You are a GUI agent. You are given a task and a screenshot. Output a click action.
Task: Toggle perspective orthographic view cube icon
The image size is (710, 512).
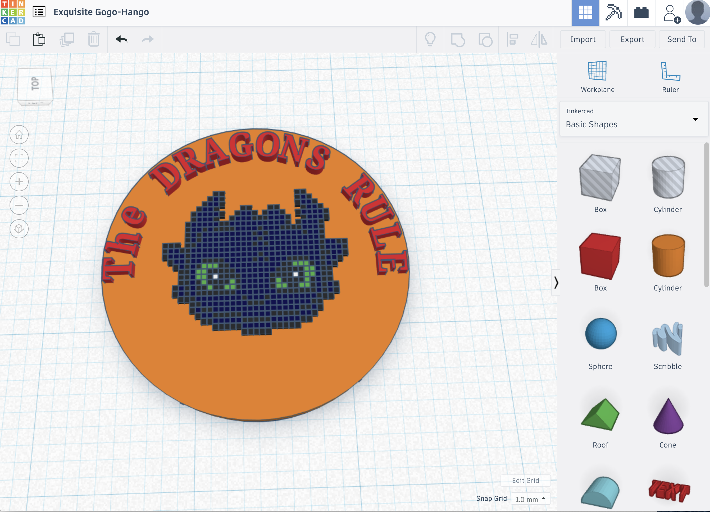pos(19,229)
